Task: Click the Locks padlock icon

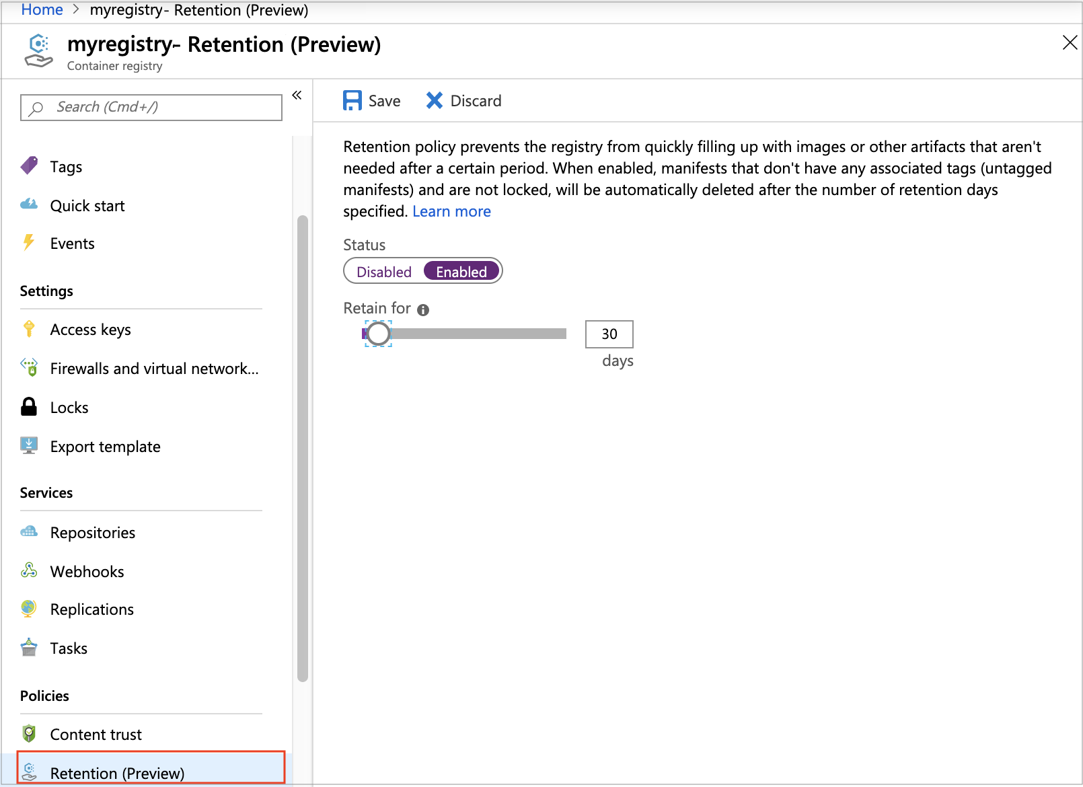Action: point(29,407)
